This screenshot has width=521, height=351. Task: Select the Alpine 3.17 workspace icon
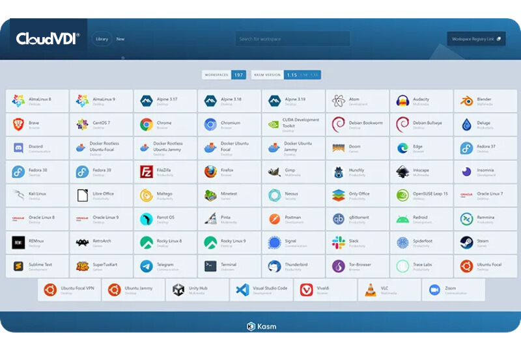click(x=147, y=101)
